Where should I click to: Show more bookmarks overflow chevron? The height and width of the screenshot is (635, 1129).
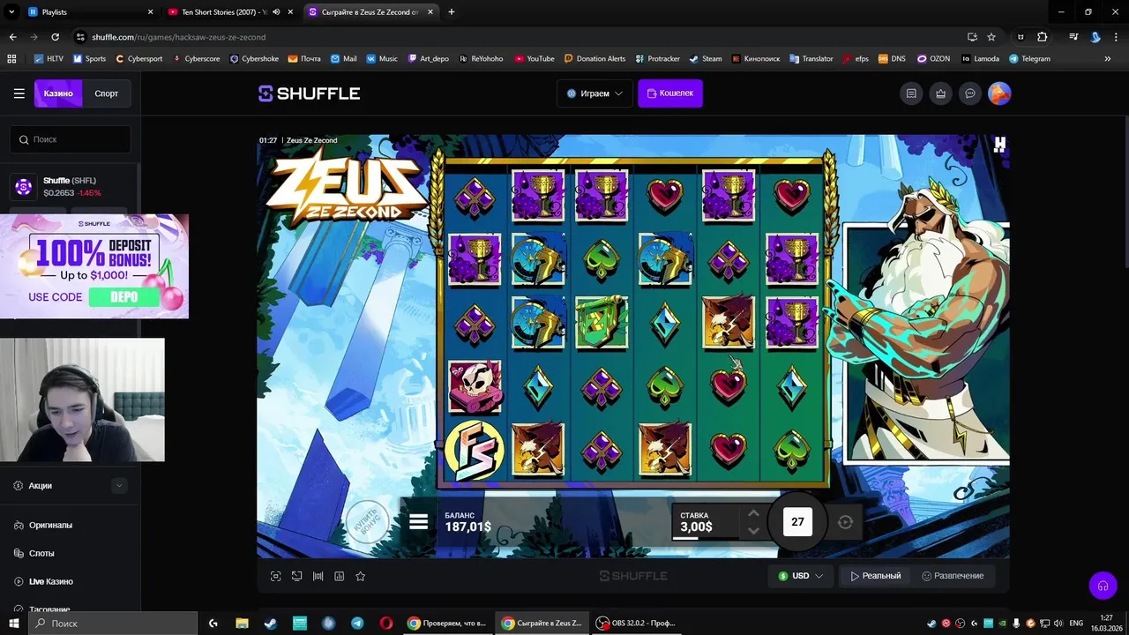pyautogui.click(x=1107, y=59)
